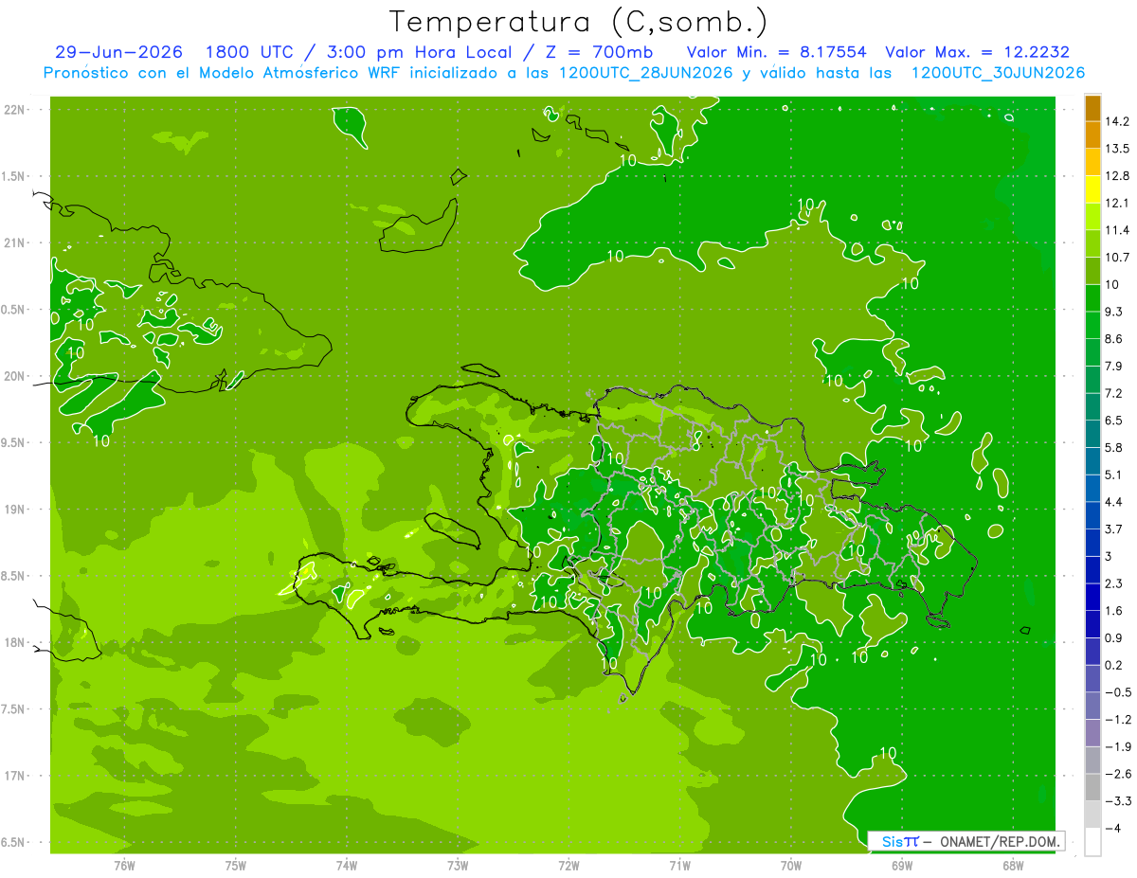Click the "4.4" colorbar value
1137x878 pixels.
point(1113,502)
